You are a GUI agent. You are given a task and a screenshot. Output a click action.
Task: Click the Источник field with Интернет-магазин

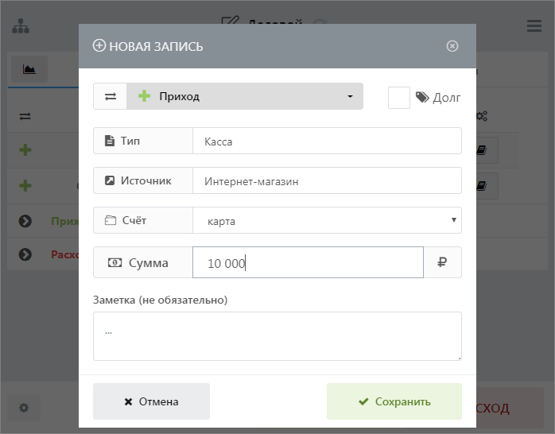click(x=326, y=180)
